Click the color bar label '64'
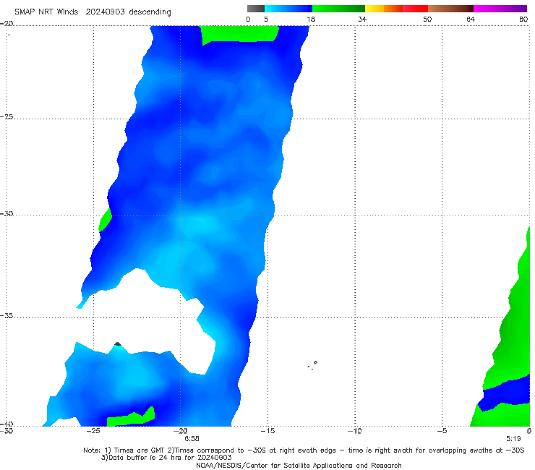The height and width of the screenshot is (470, 535). pyautogui.click(x=471, y=20)
